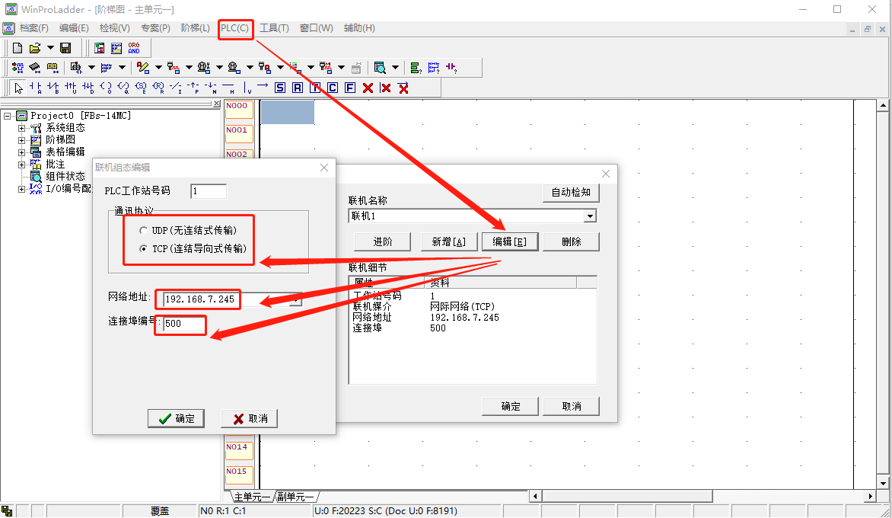Click the 删除 button
Image resolution: width=892 pixels, height=518 pixels.
[571, 242]
